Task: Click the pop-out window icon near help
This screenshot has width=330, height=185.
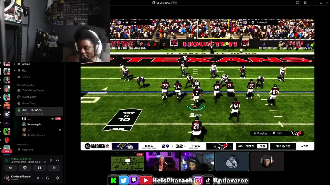Action: 298,3
